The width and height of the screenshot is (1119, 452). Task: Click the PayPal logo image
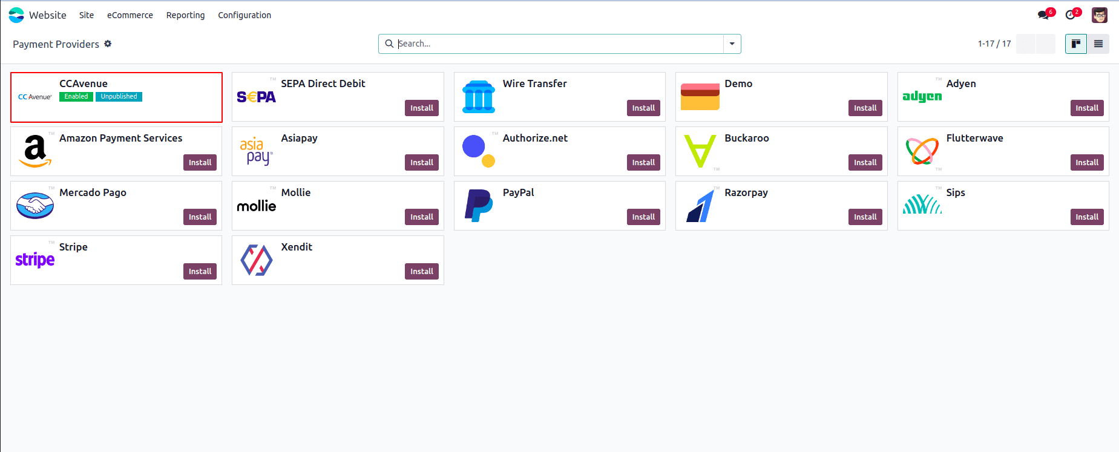pos(479,206)
